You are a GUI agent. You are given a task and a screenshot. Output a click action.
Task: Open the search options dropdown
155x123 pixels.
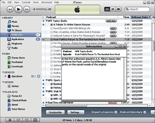[x=128, y=9]
